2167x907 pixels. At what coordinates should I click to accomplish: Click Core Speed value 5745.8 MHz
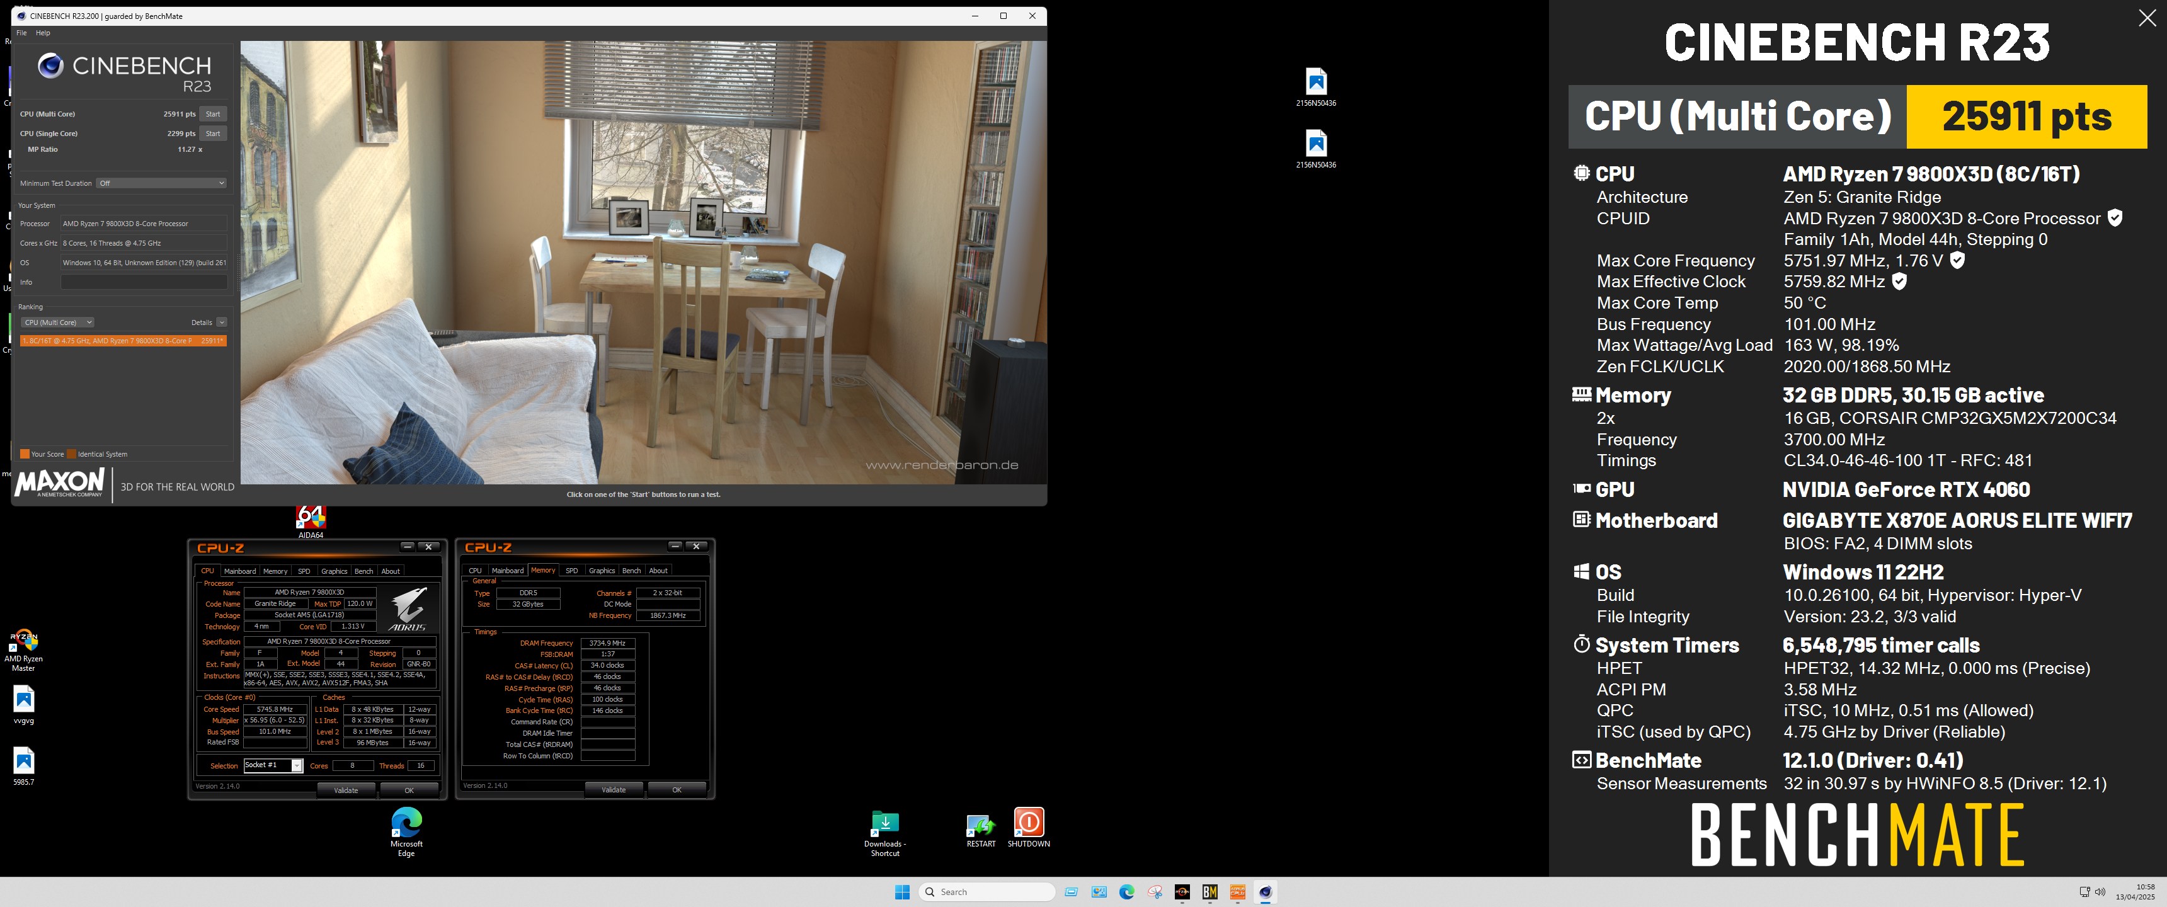click(275, 709)
